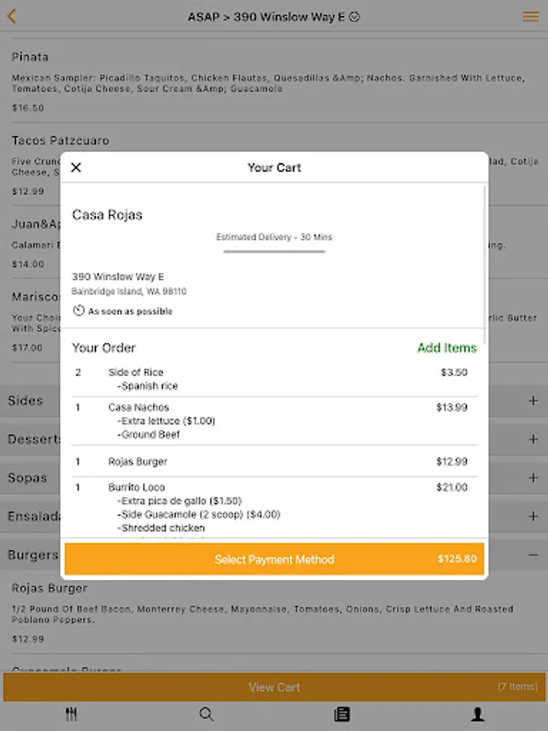548x731 pixels.
Task: Open the ASAP address selector header
Action: pyautogui.click(x=274, y=16)
